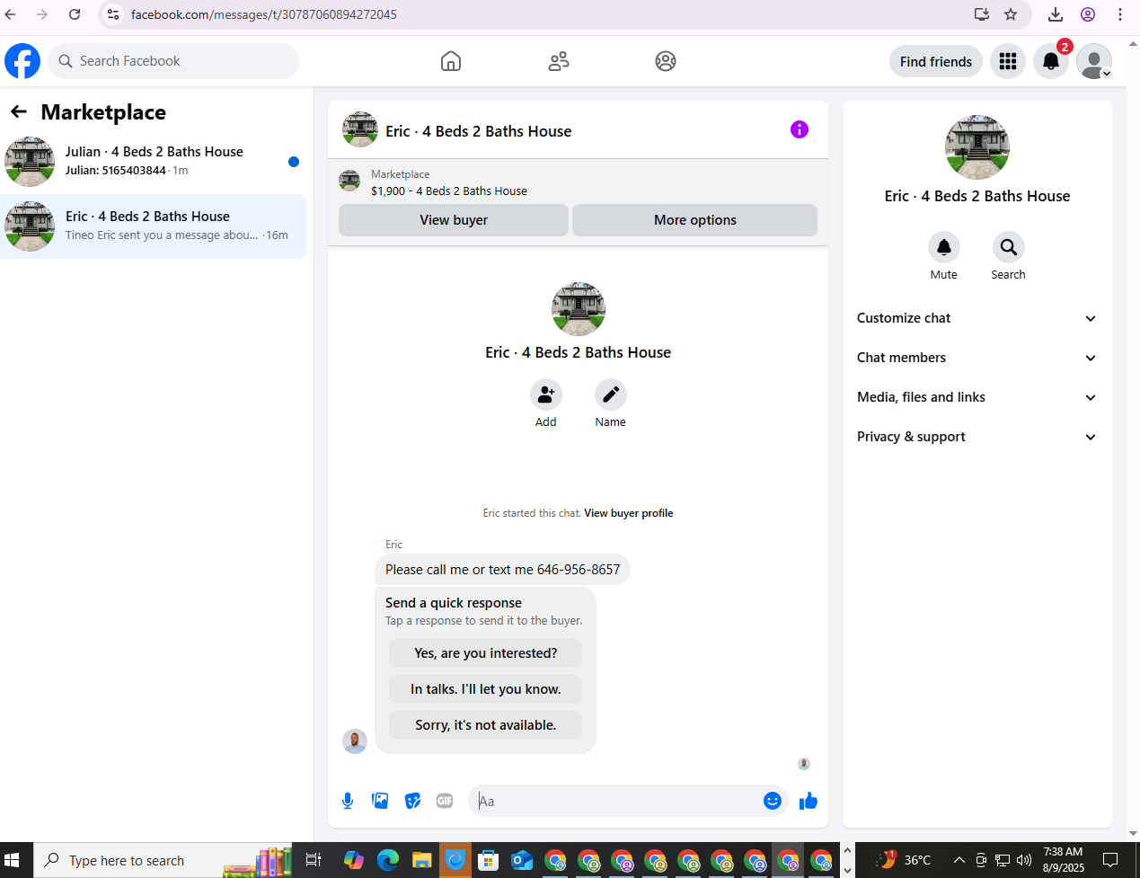The width and height of the screenshot is (1140, 878).
Task: Click the large house photo in right panel
Action: pyautogui.click(x=977, y=147)
